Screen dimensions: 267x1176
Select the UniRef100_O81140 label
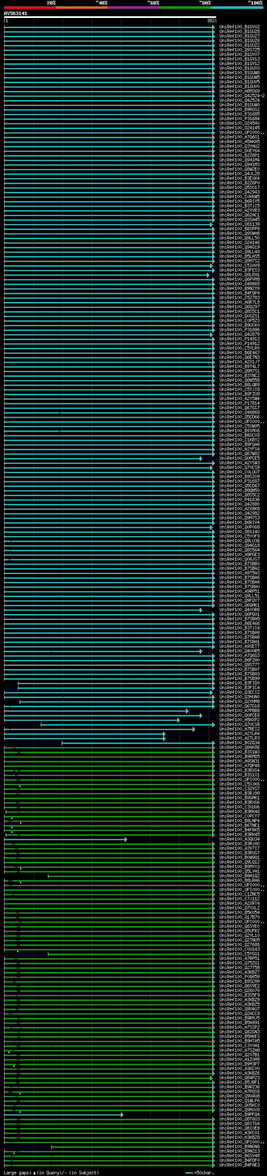click(x=239, y=532)
